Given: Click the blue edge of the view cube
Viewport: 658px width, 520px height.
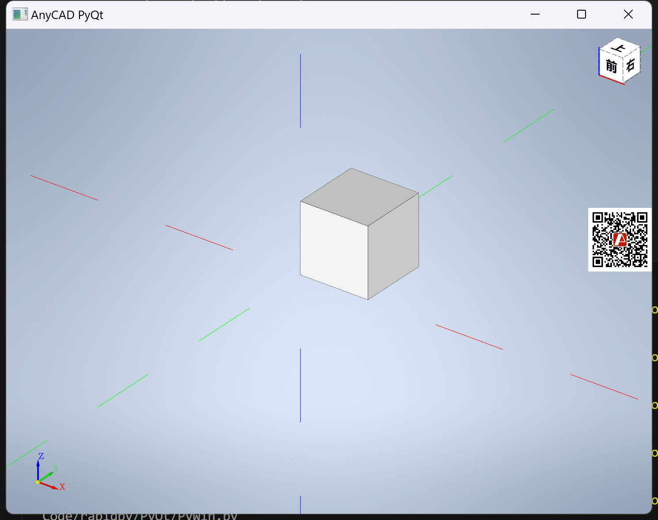Looking at the screenshot, I should pos(599,62).
